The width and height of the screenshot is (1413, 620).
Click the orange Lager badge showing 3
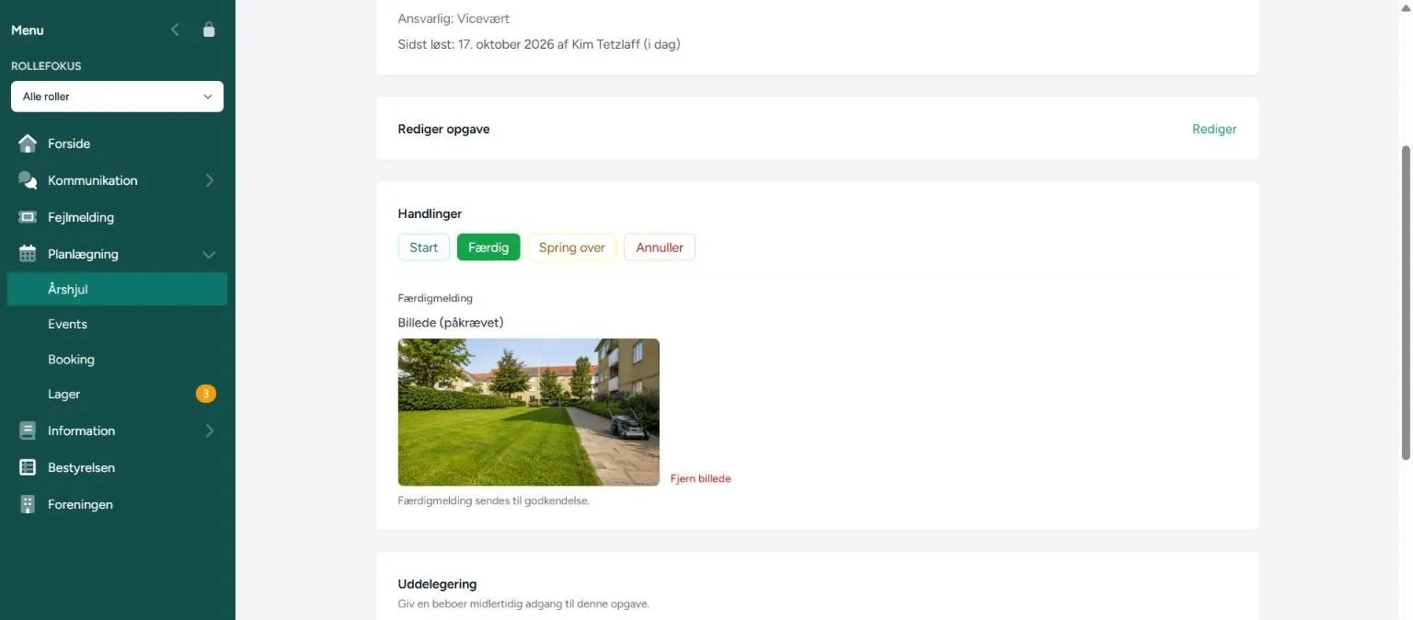(205, 394)
